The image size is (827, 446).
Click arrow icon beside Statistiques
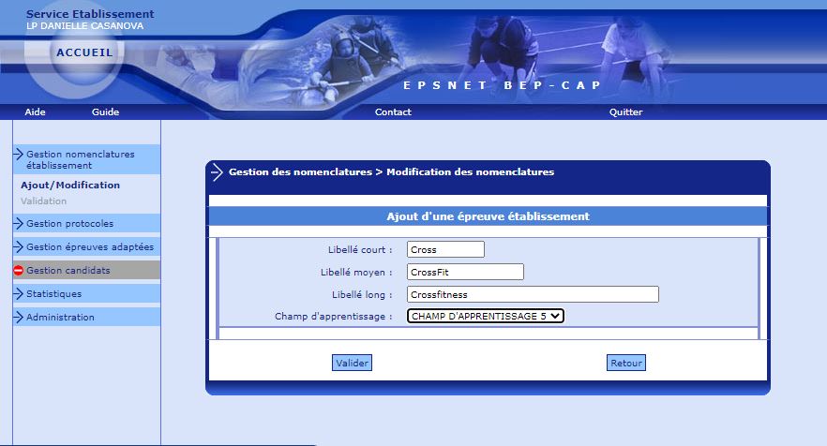point(19,293)
